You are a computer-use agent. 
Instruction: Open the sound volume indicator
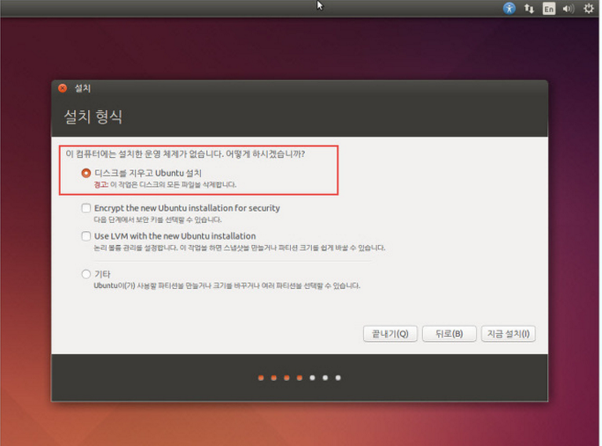point(569,9)
